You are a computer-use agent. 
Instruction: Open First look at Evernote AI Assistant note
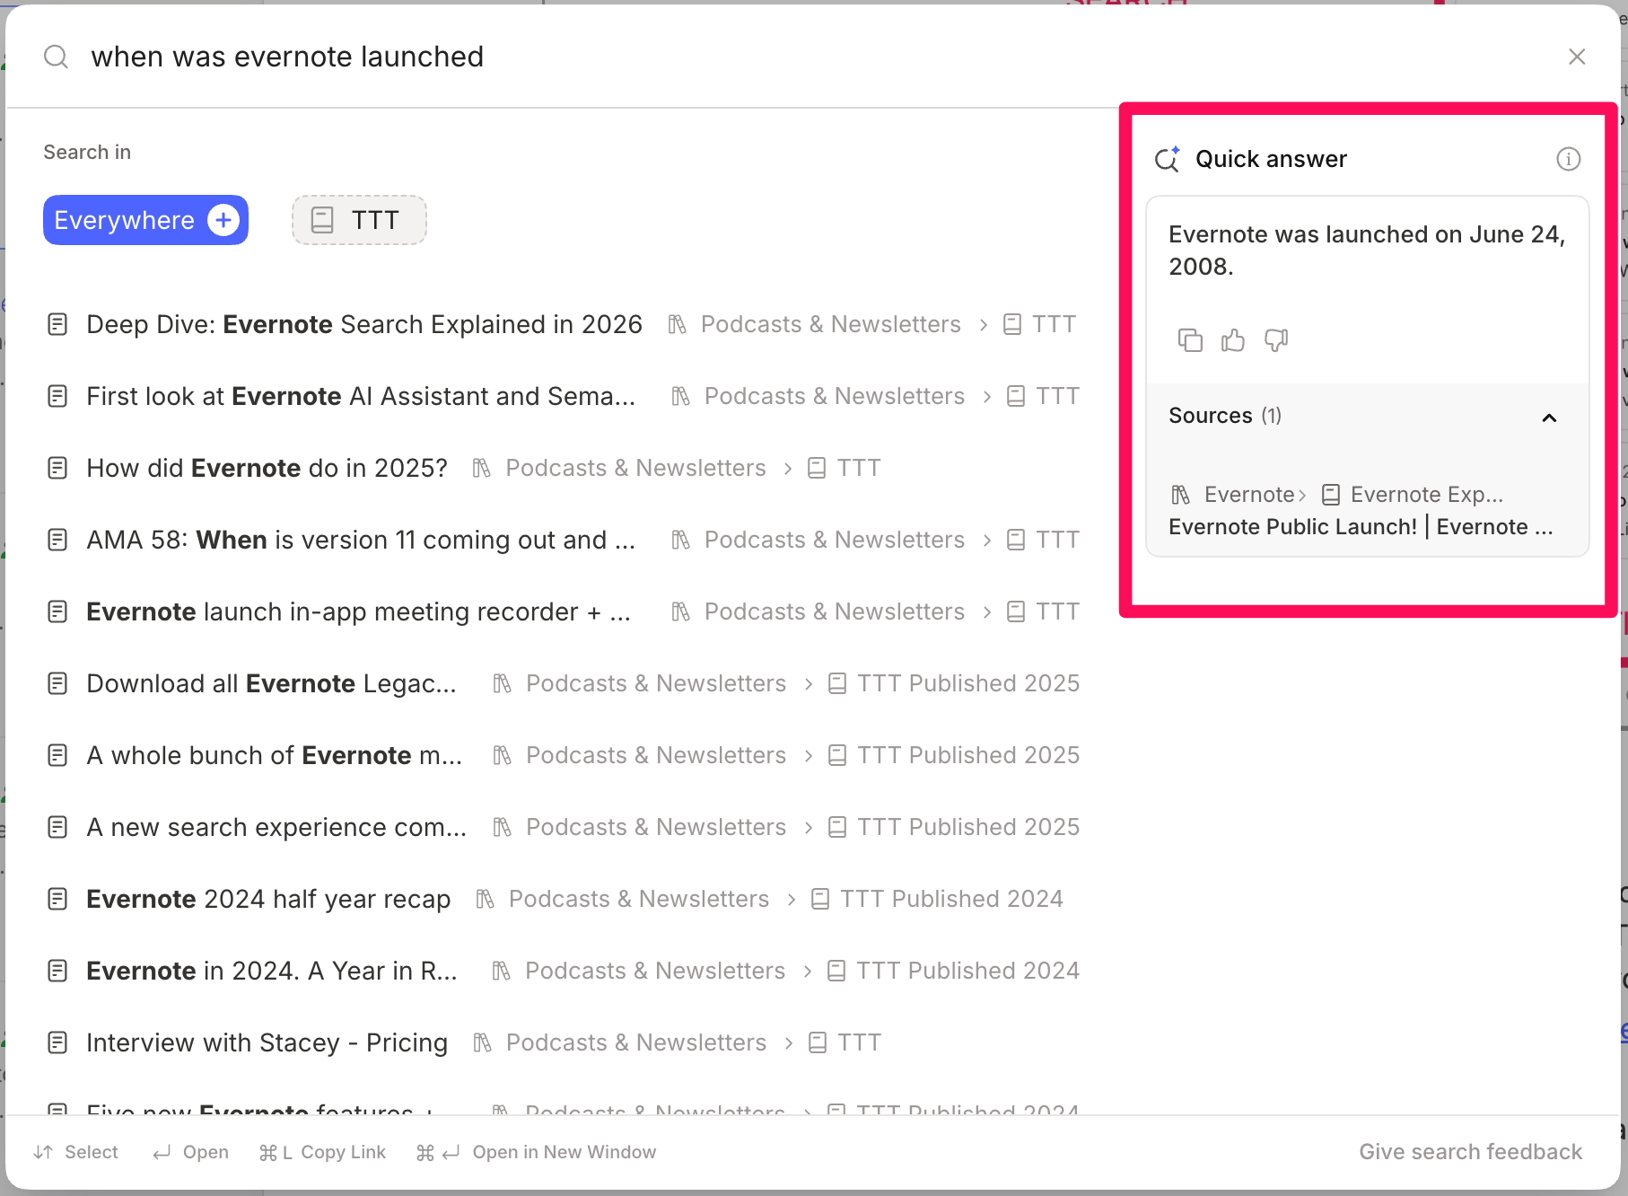[x=361, y=396]
